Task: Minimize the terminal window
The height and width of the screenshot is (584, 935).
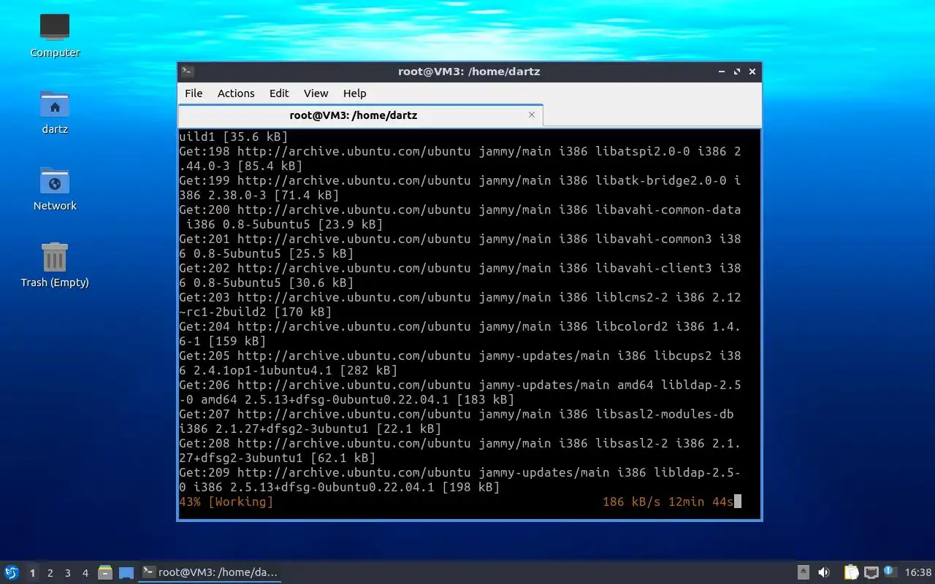Action: click(722, 72)
